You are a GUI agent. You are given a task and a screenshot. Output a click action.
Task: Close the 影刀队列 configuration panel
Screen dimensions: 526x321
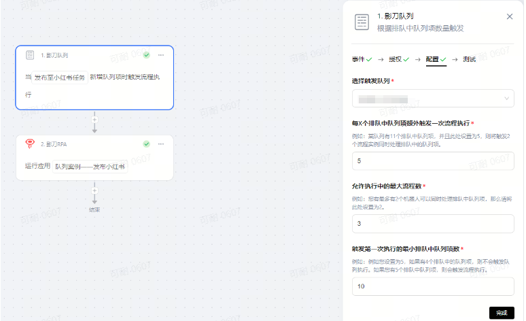coord(510,16)
